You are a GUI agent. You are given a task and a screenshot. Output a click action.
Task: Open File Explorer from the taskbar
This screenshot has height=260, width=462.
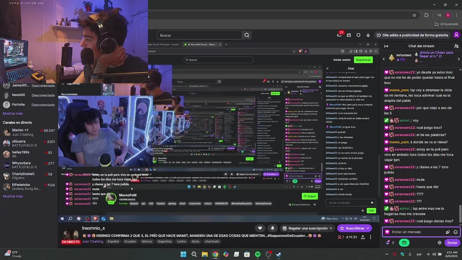[205, 254]
